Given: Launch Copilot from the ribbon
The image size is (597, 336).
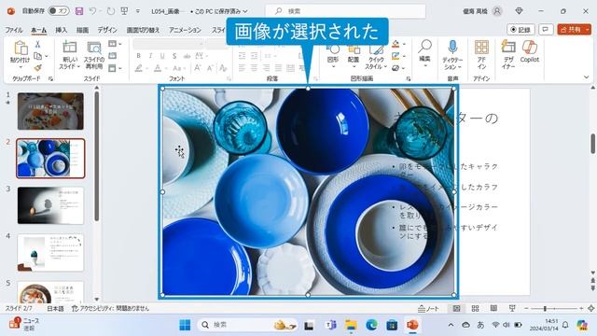Looking at the screenshot, I should (x=530, y=51).
